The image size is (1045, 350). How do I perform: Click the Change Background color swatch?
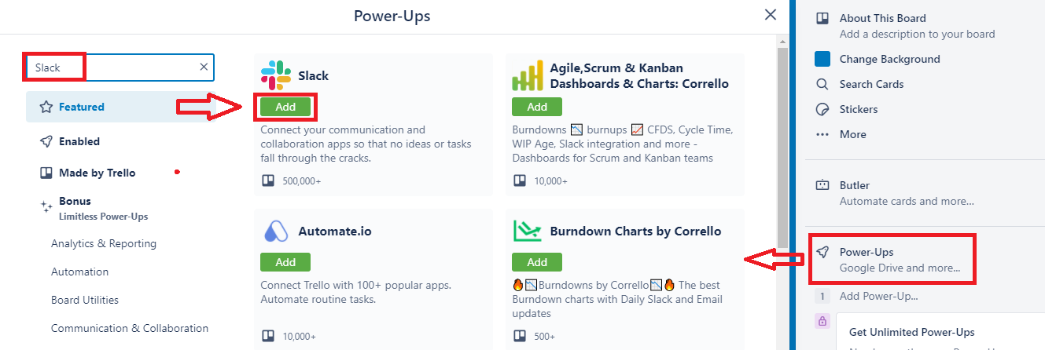(x=822, y=59)
